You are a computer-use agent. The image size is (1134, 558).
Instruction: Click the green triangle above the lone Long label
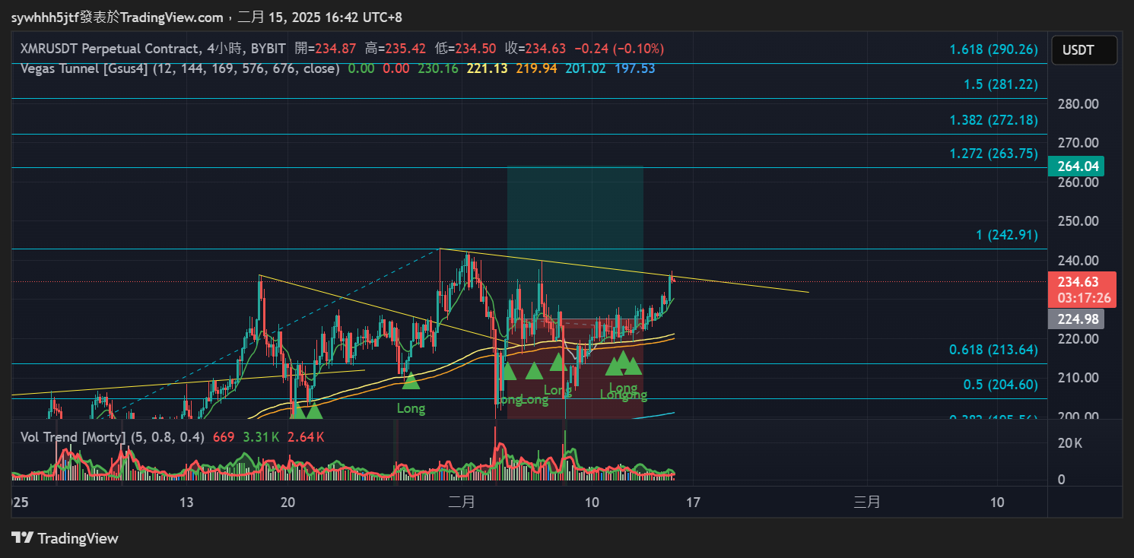pos(411,380)
